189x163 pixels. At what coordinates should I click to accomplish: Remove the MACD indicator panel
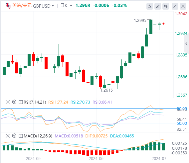(8, 136)
